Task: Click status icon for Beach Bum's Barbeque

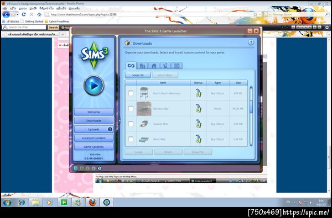Action: pos(198,93)
